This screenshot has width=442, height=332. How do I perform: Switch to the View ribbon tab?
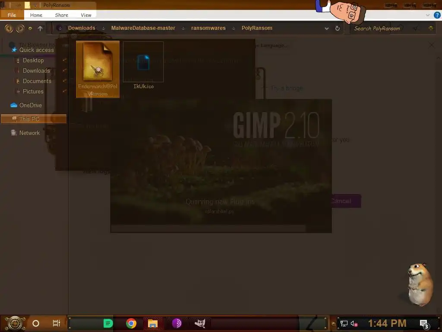(86, 15)
